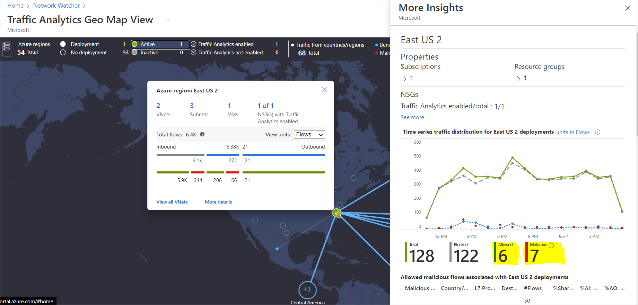638x305 pixels.
Task: Expand the Resource groups chevron
Action: tap(518, 79)
